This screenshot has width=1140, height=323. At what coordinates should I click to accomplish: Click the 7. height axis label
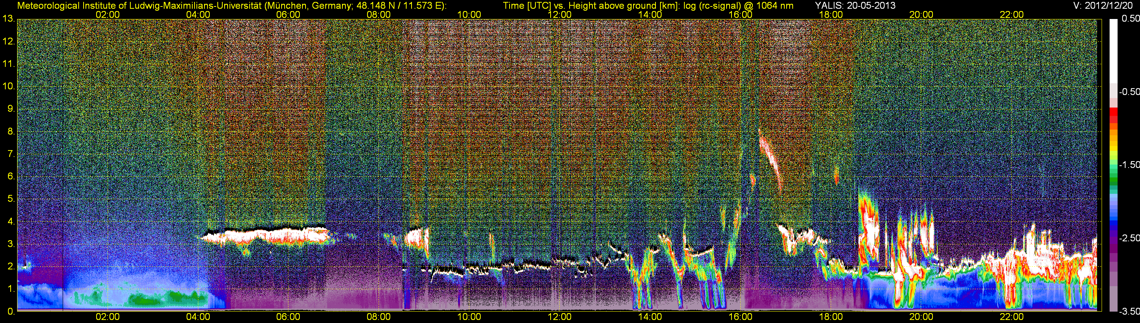pyautogui.click(x=11, y=154)
